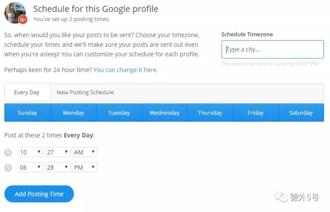Expand the hour dropdown showing 06
This screenshot has width=330, height=212.
click(30, 167)
